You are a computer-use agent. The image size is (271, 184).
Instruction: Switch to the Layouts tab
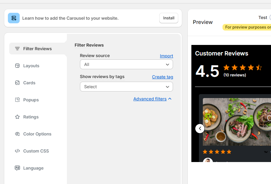coord(31,66)
